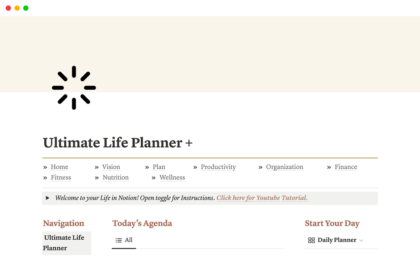Open the Daily Planner view dropdown chevron
420x262 pixels.
(x=361, y=241)
